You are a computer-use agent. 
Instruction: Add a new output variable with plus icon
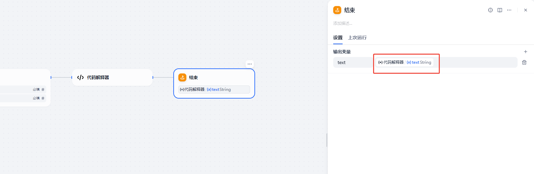pos(526,52)
